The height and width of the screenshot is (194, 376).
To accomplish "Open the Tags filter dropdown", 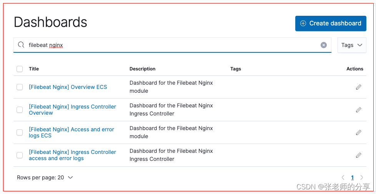I will [x=352, y=45].
